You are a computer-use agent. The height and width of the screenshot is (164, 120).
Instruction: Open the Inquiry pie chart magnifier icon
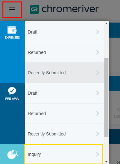[13, 154]
